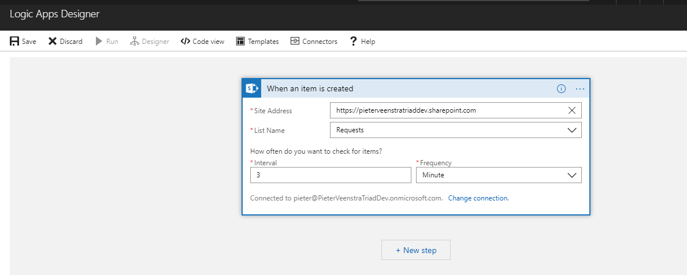This screenshot has width=687, height=275.
Task: Click the 'Site Address' field label
Action: pos(273,111)
